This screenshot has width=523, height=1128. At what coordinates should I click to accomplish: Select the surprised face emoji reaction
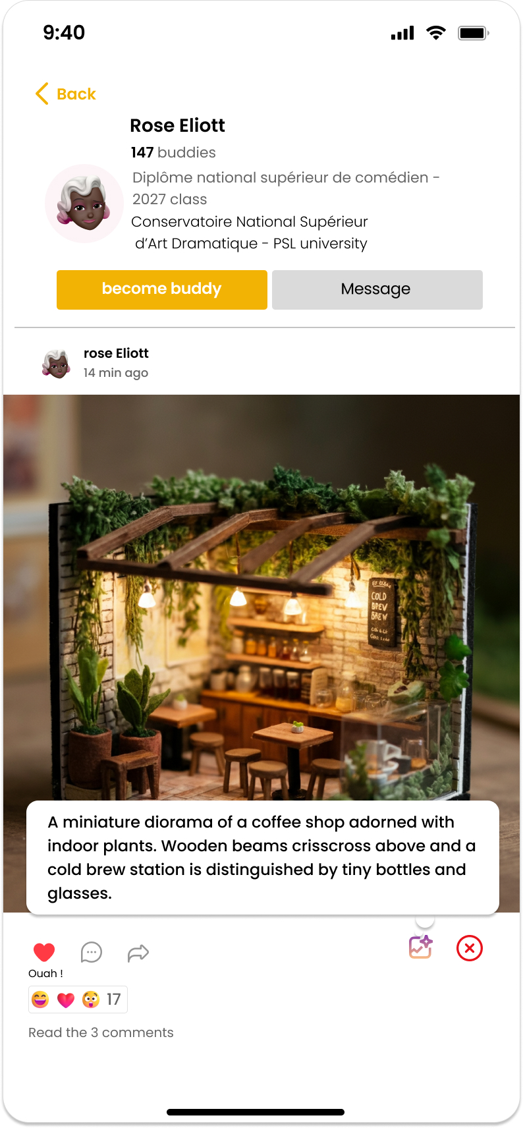[91, 1000]
